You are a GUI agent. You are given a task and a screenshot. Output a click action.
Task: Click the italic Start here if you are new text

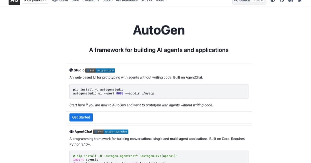click(x=141, y=105)
